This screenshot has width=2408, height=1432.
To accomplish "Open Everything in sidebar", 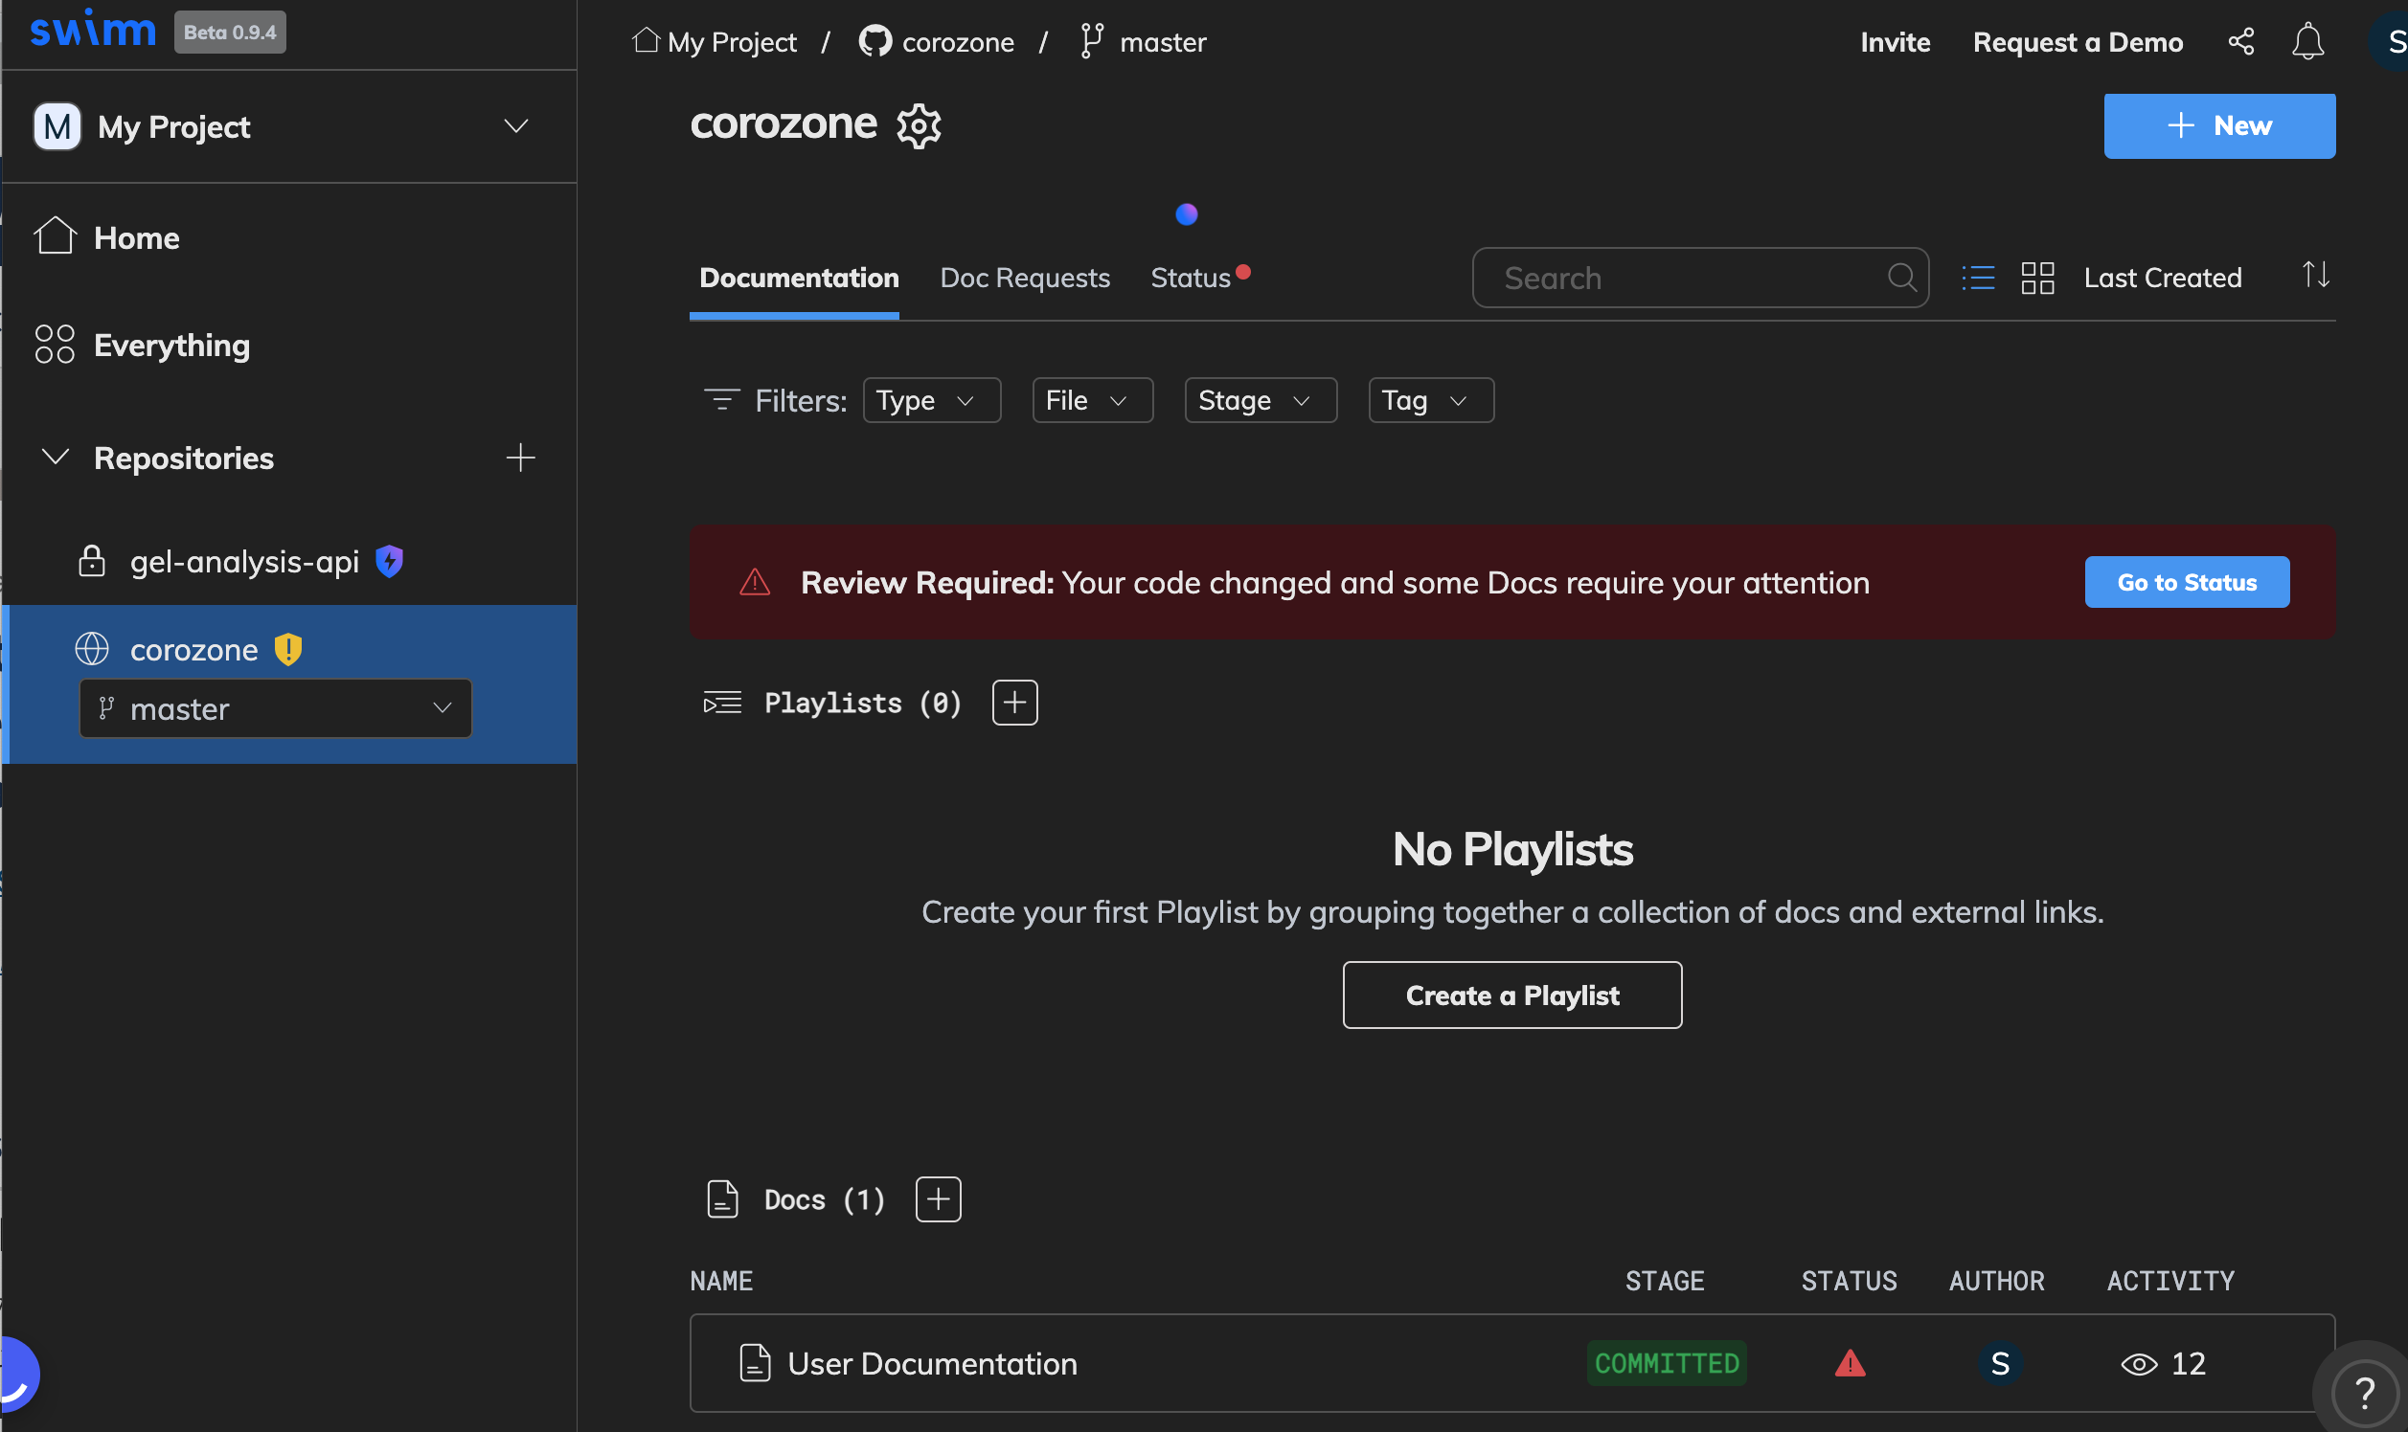I will pyautogui.click(x=171, y=346).
